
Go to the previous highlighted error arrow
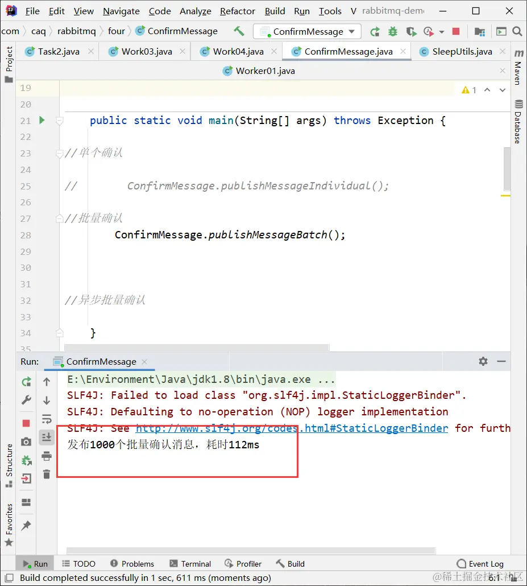(x=487, y=90)
